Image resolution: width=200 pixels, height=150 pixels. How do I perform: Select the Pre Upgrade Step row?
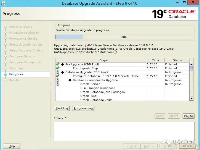point(122,68)
